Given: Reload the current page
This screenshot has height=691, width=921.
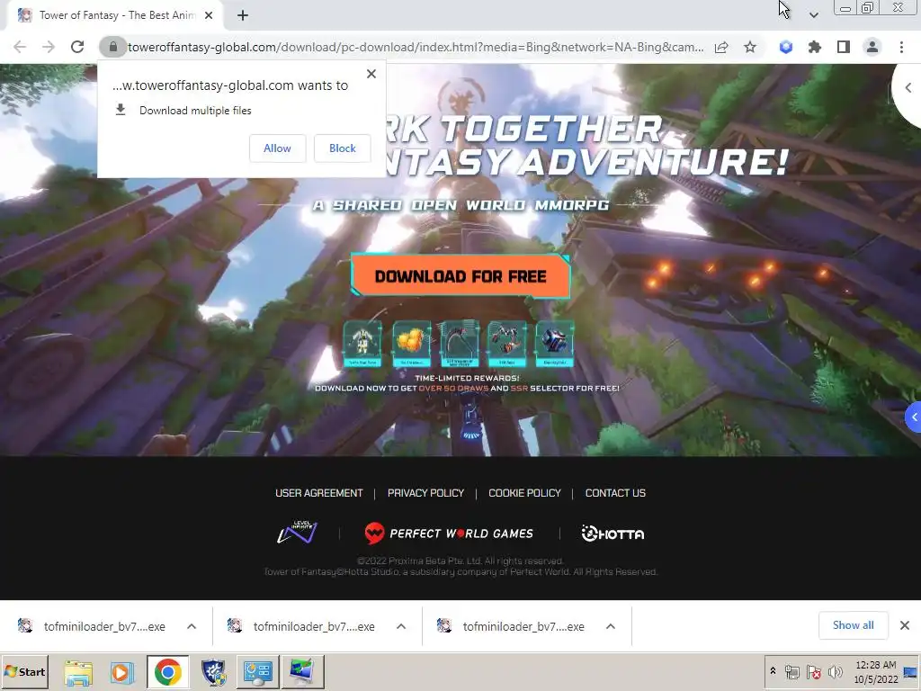Looking at the screenshot, I should click(x=77, y=47).
